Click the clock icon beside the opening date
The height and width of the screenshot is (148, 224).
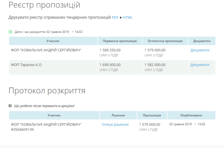[10, 32]
